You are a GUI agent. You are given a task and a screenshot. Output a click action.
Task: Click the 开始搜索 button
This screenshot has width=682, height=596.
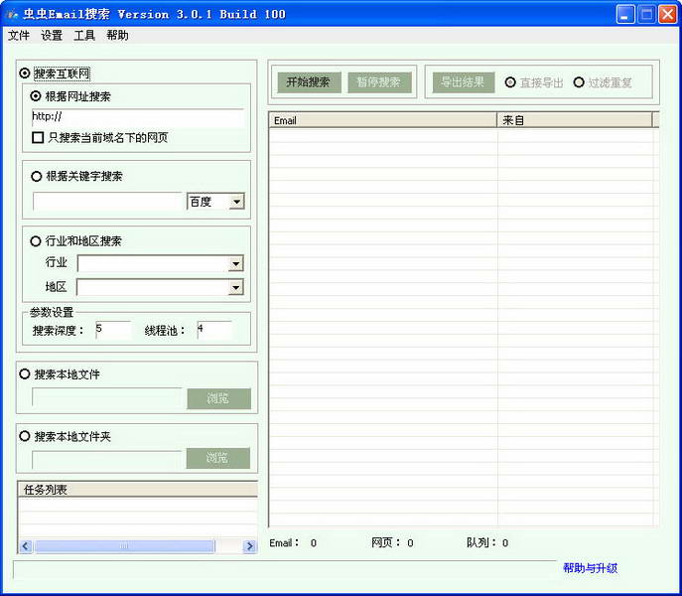coord(309,81)
